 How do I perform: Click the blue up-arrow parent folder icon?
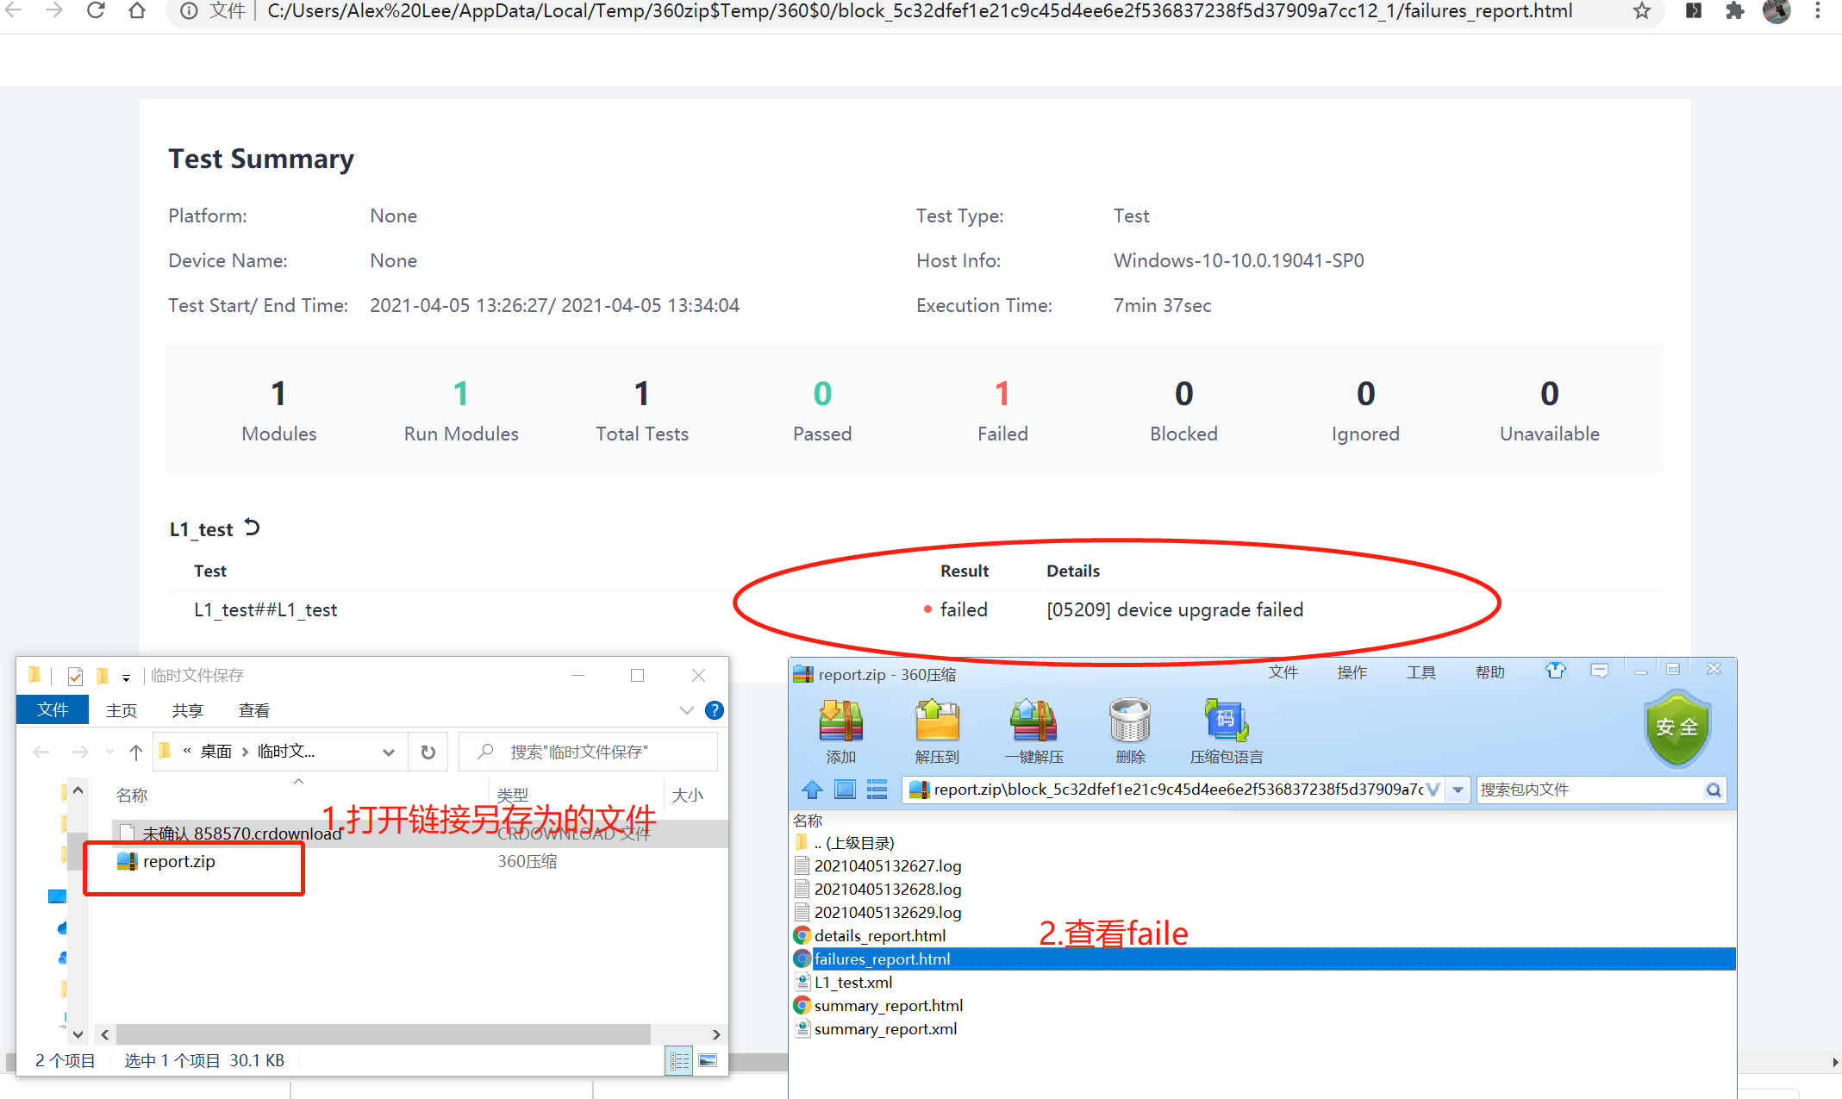[812, 789]
